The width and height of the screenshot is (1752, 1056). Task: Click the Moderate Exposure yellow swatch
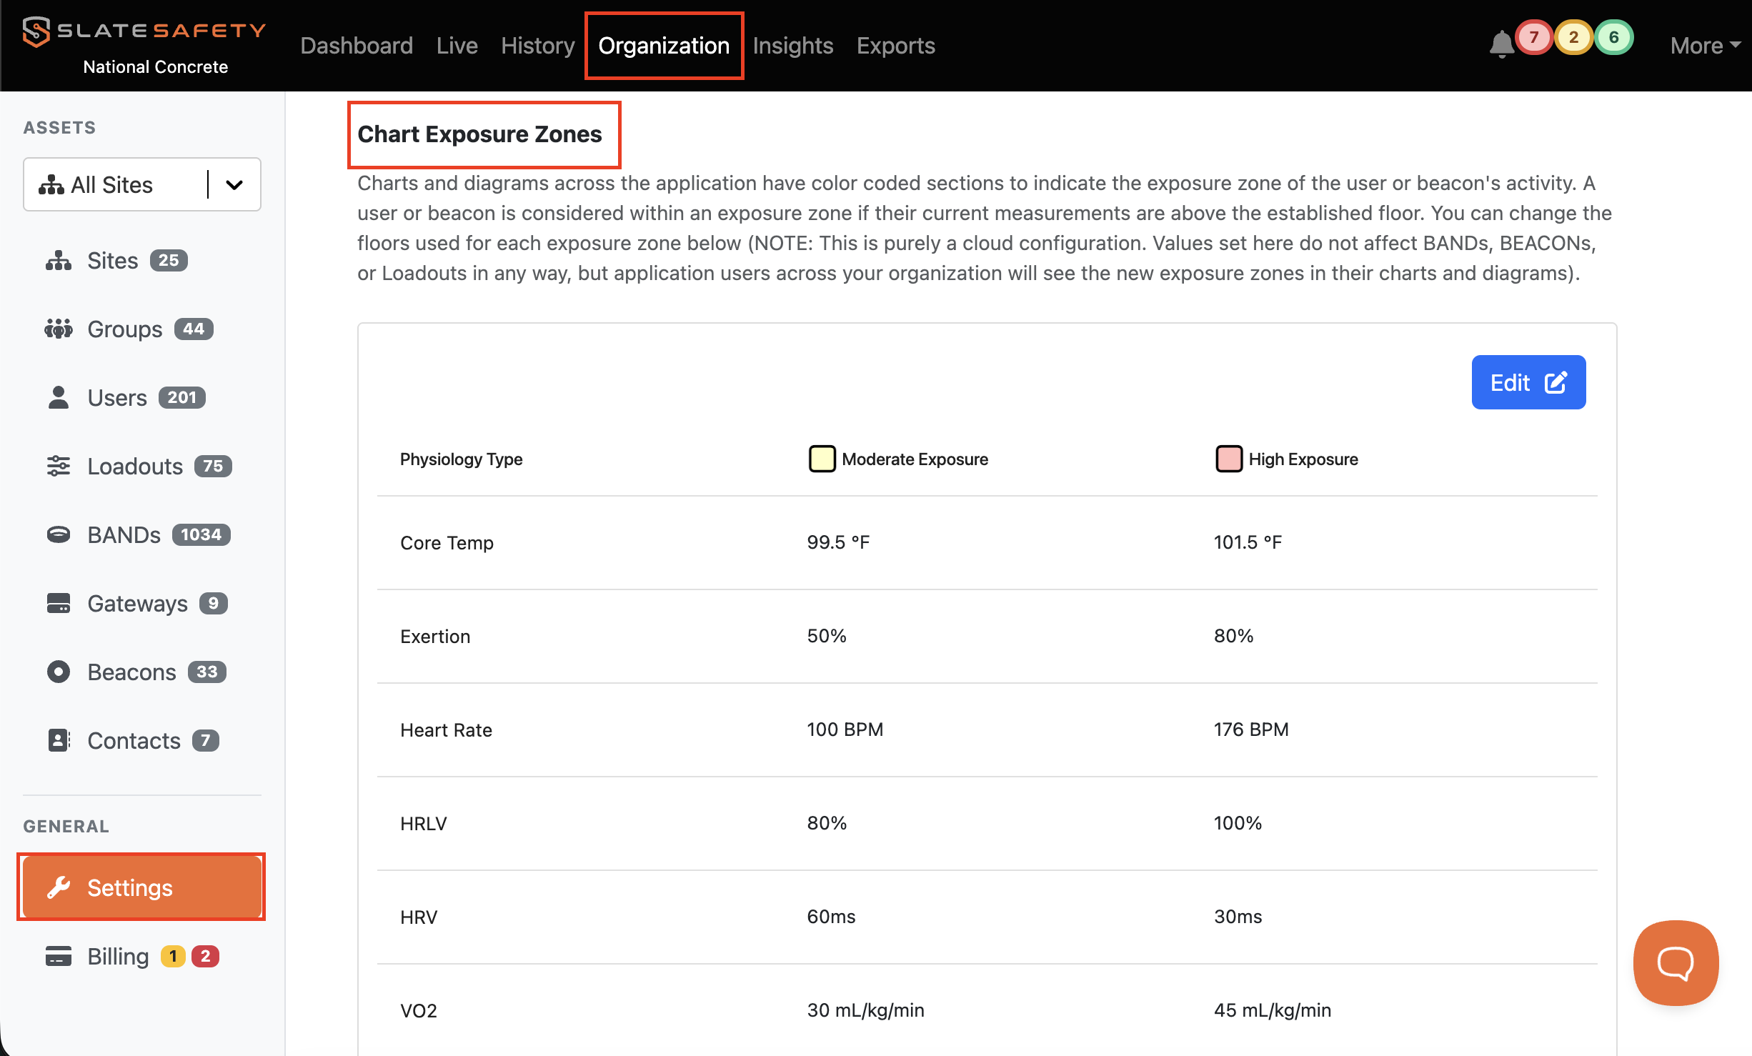point(822,459)
